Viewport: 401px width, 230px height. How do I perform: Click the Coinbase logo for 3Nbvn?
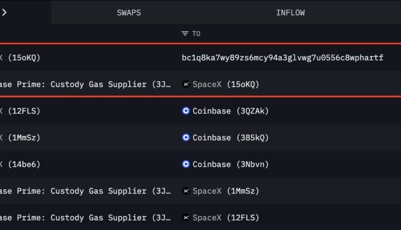point(186,164)
